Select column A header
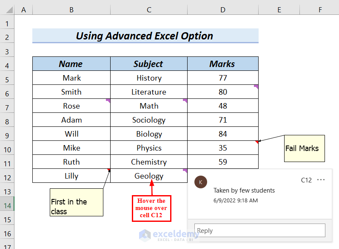Viewport: 339px width, 249px height. click(x=23, y=10)
